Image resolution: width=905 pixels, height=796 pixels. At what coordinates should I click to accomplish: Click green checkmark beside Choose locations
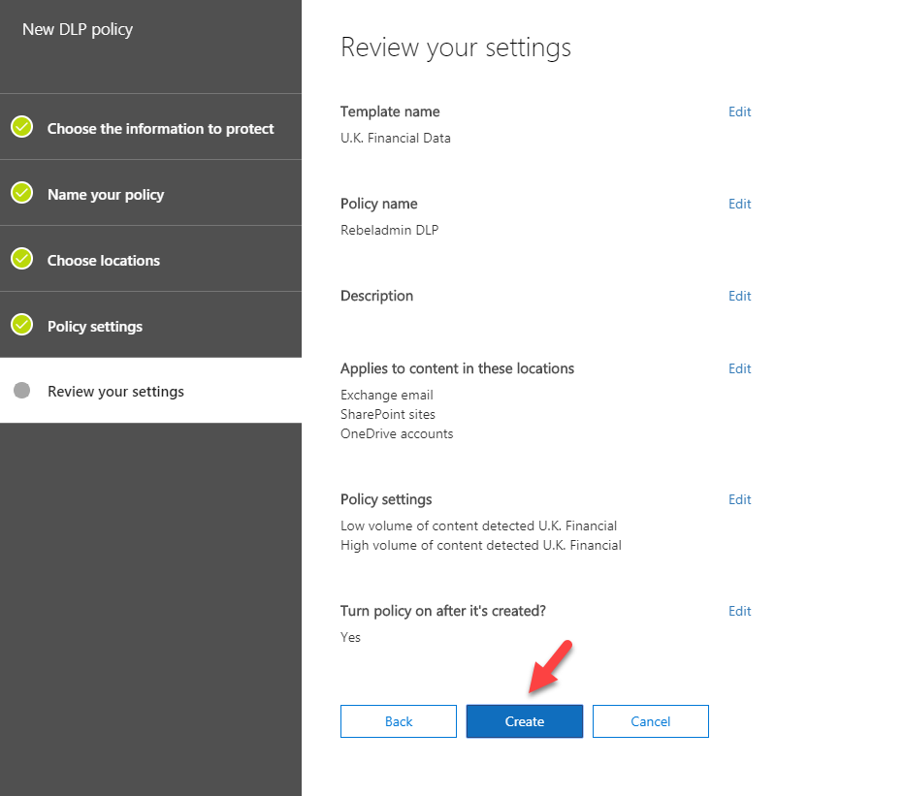tap(22, 259)
